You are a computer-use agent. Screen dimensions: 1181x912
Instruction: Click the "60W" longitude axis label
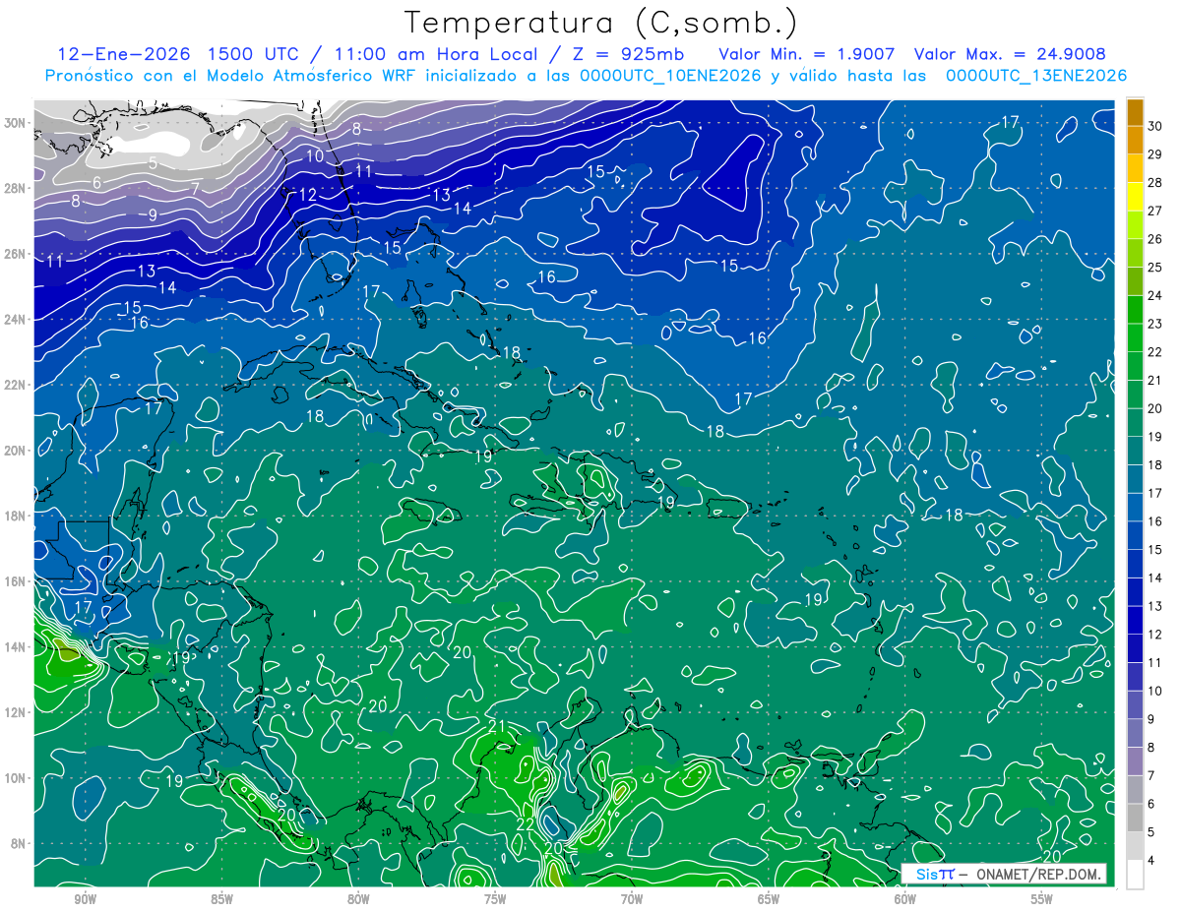pyautogui.click(x=905, y=899)
